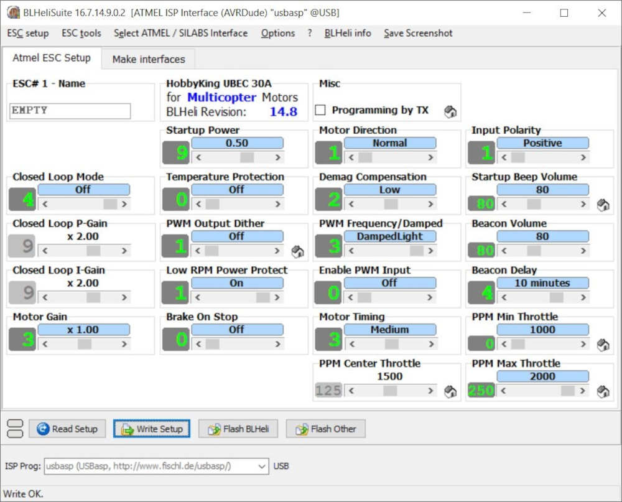The height and width of the screenshot is (502, 622).
Task: Switch to the Make interfaces tab
Action: point(149,59)
